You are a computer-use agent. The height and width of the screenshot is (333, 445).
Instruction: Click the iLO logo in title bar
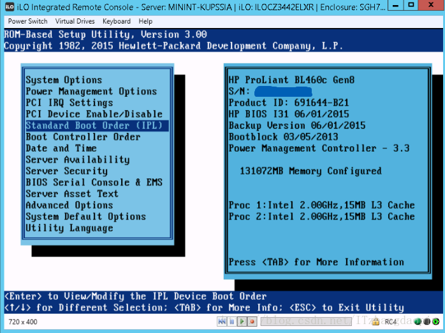coord(10,6)
